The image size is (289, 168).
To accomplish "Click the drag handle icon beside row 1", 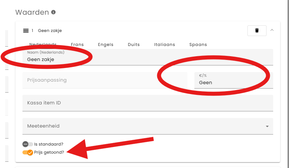I will click(x=26, y=31).
